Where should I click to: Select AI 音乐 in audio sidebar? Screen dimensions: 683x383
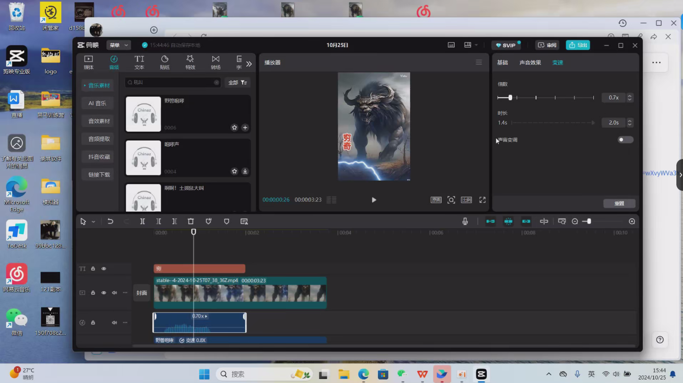click(98, 103)
